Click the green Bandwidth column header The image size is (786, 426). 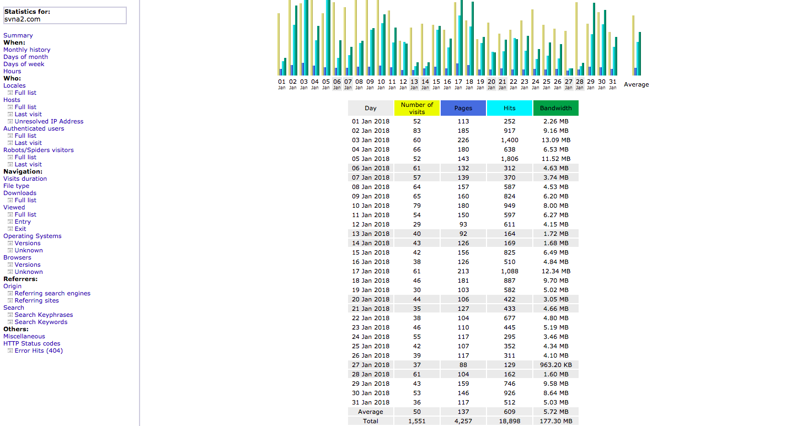pos(556,108)
